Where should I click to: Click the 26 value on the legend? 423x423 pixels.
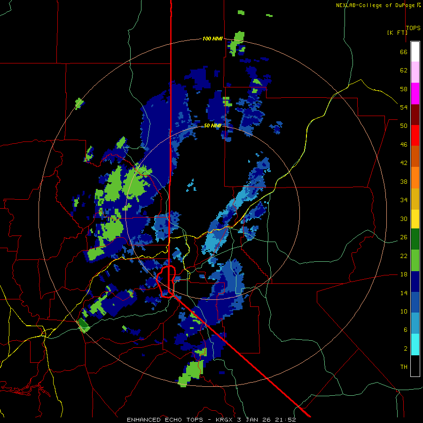[404, 237]
